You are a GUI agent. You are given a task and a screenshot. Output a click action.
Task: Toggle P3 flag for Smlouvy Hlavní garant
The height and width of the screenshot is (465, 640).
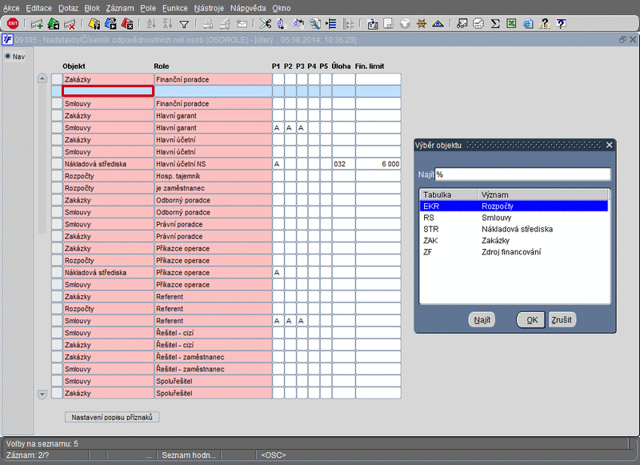tap(302, 128)
